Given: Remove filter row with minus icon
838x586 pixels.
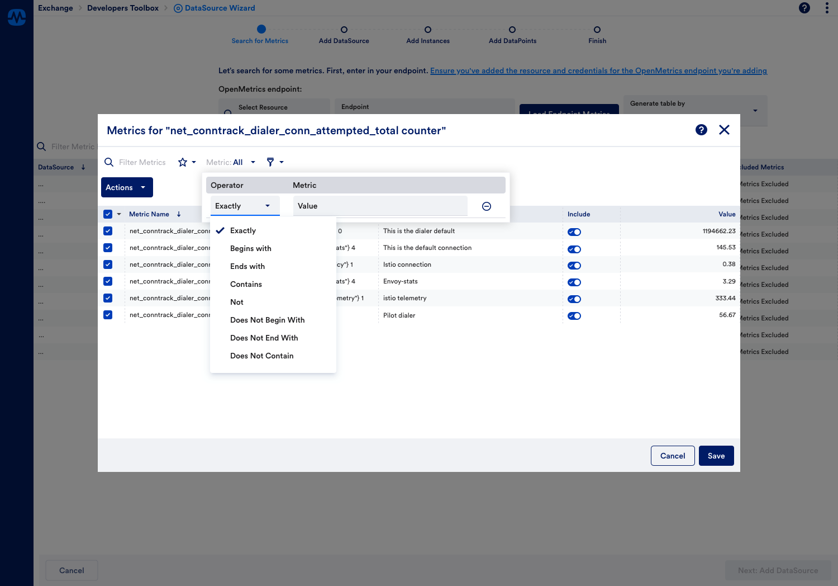Looking at the screenshot, I should point(487,206).
